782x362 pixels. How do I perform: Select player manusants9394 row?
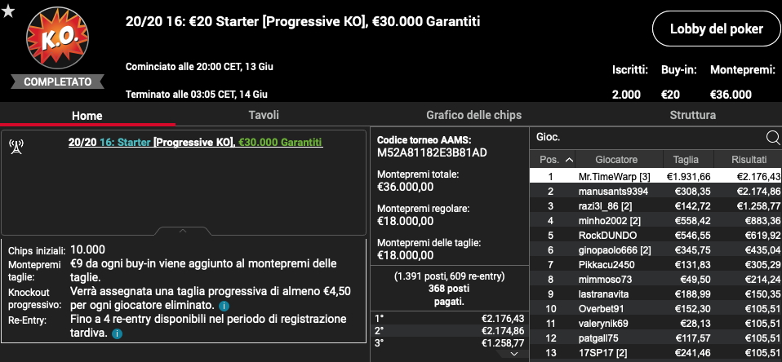(x=655, y=192)
